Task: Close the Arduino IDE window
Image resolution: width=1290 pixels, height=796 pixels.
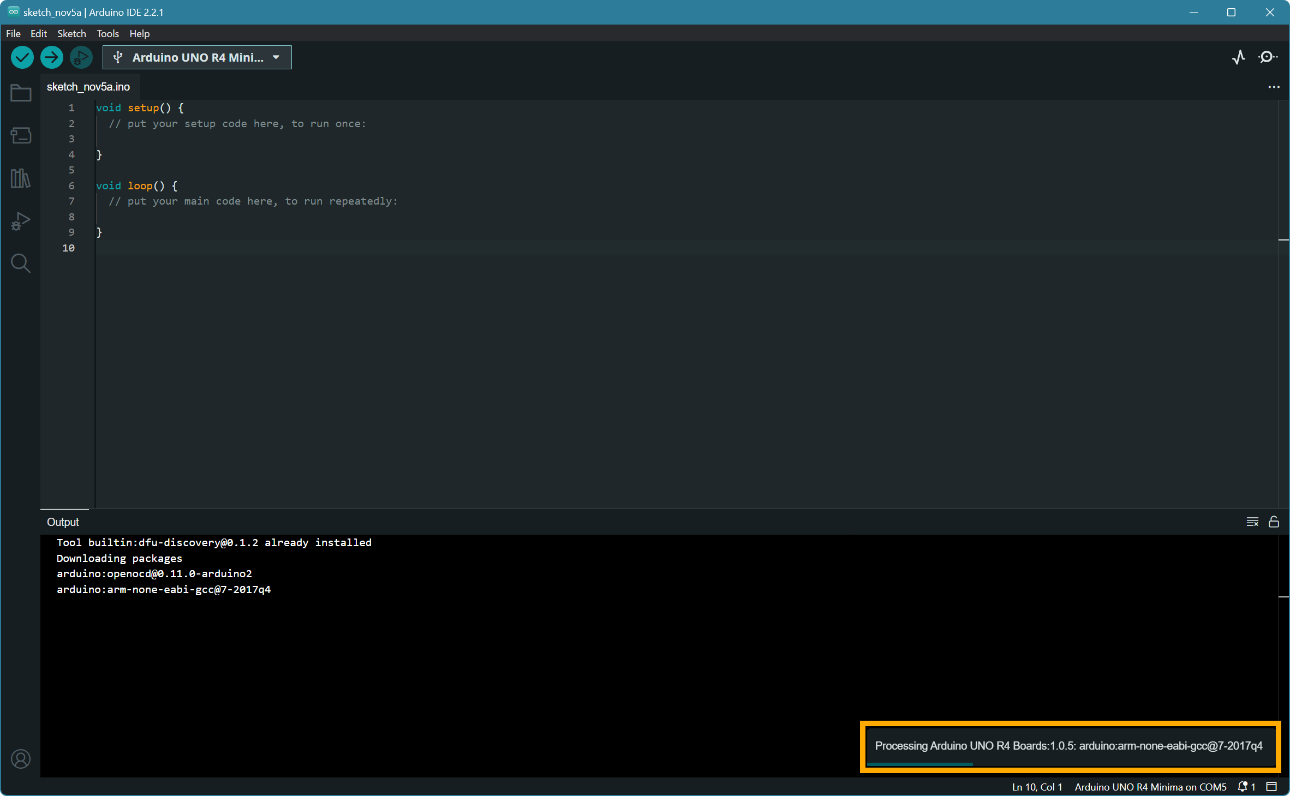Action: click(1270, 12)
